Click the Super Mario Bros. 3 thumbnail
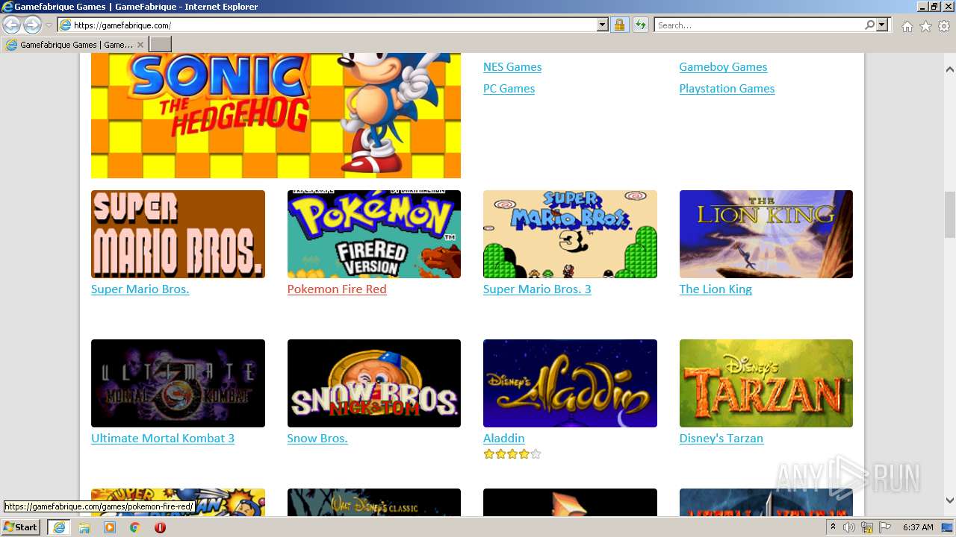 570,234
